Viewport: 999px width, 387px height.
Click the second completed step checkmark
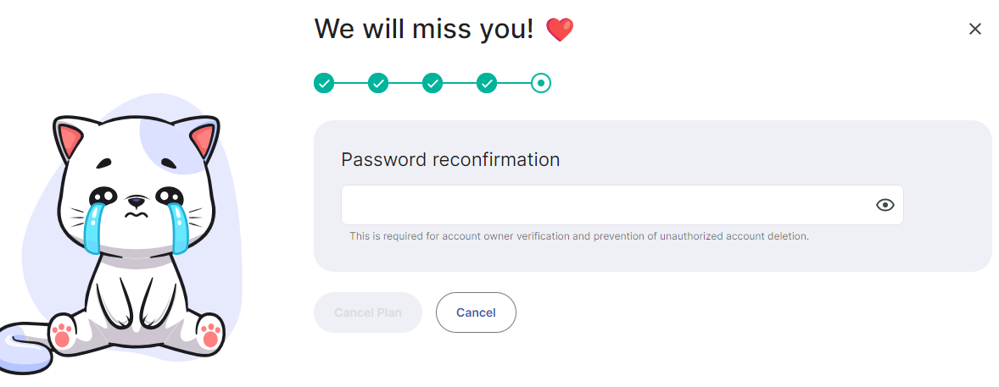(x=378, y=83)
